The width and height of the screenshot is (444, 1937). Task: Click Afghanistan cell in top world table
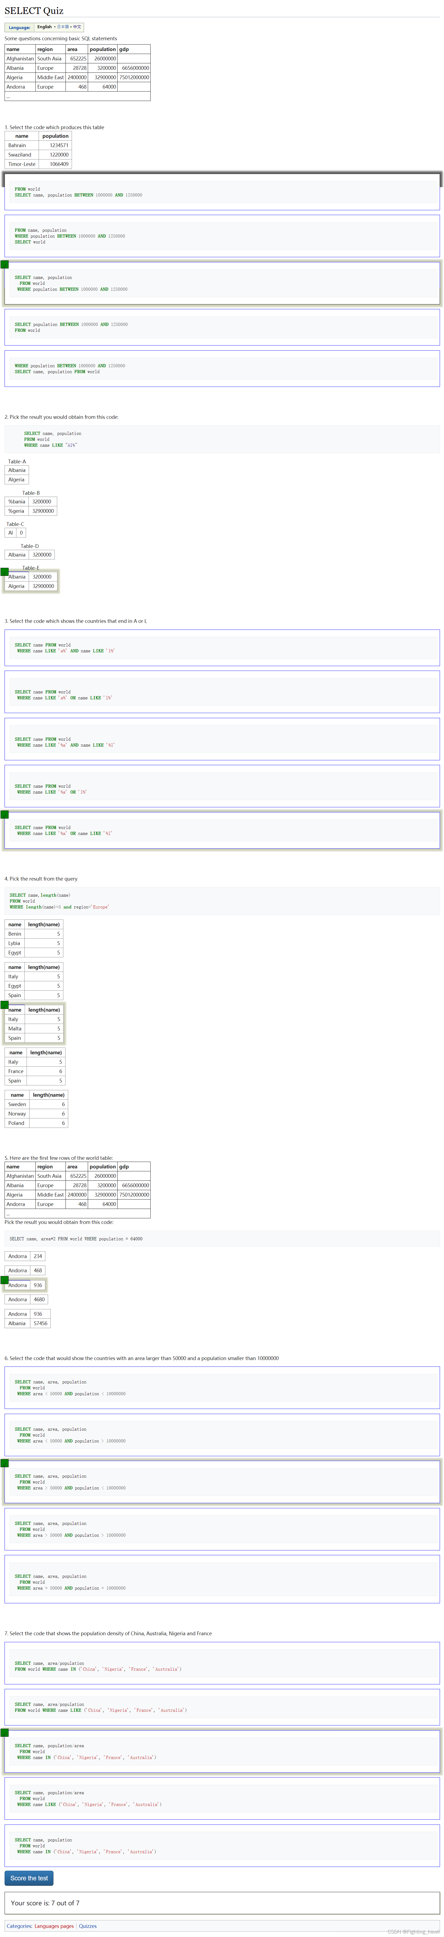tap(20, 59)
